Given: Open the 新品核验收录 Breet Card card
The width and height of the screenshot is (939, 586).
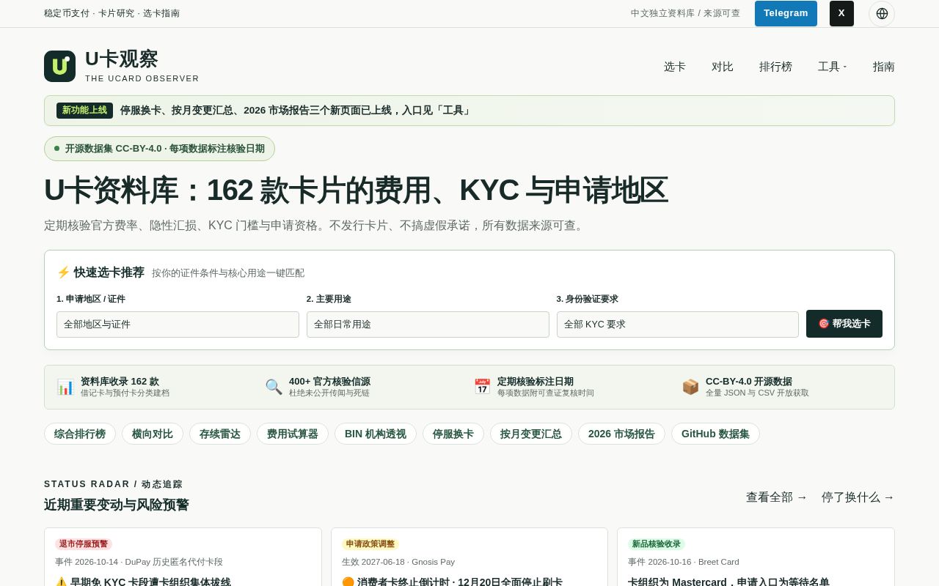Looking at the screenshot, I should pyautogui.click(x=756, y=557).
